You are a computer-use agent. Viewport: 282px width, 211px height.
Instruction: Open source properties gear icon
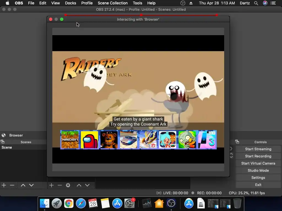pyautogui.click(x=68, y=185)
